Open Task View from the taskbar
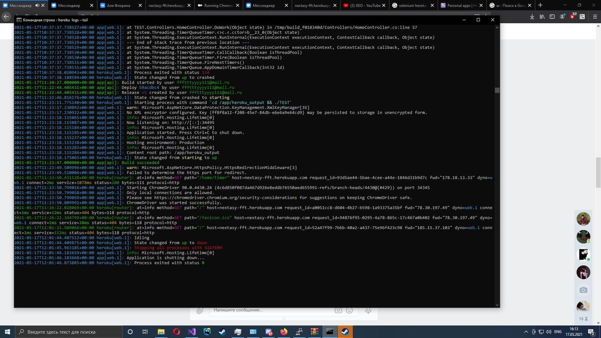The width and height of the screenshot is (601, 338). tap(145, 331)
